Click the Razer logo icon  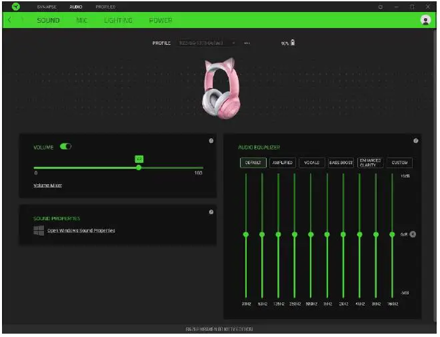(16, 7)
